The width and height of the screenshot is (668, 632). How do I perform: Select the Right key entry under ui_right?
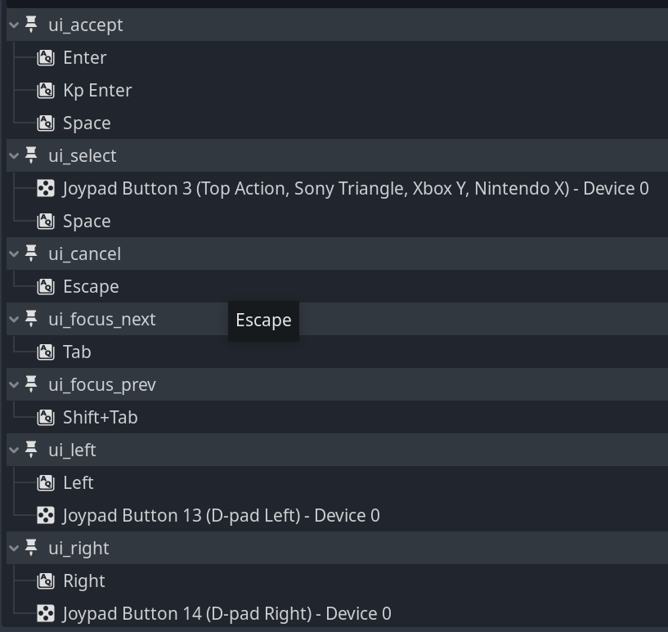tap(83, 580)
